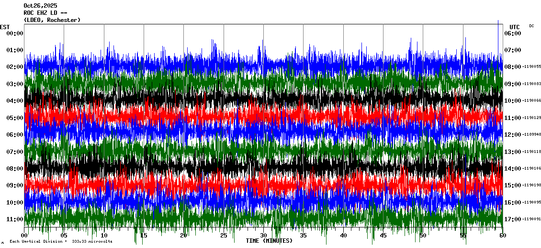Screen dimensions: 541x248
Task: Click minute-axis tick label "00" at axis origin
Action: (x=24, y=236)
